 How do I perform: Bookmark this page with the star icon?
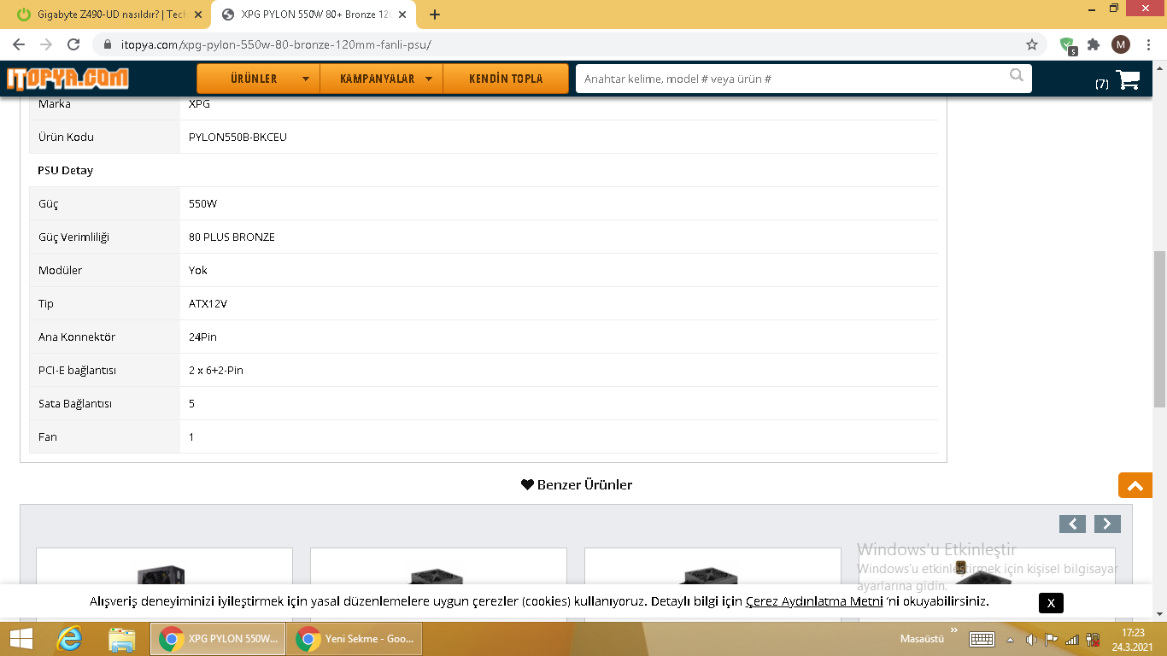click(x=1032, y=44)
